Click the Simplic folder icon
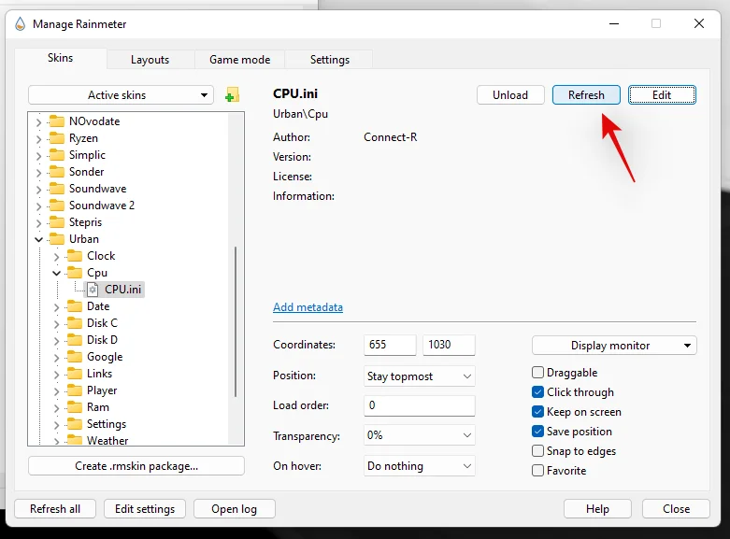Image resolution: width=730 pixels, height=539 pixels. (x=57, y=155)
